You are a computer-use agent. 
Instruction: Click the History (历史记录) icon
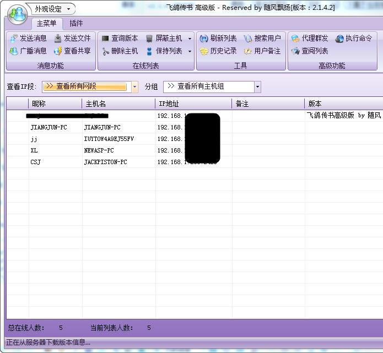[x=204, y=51]
